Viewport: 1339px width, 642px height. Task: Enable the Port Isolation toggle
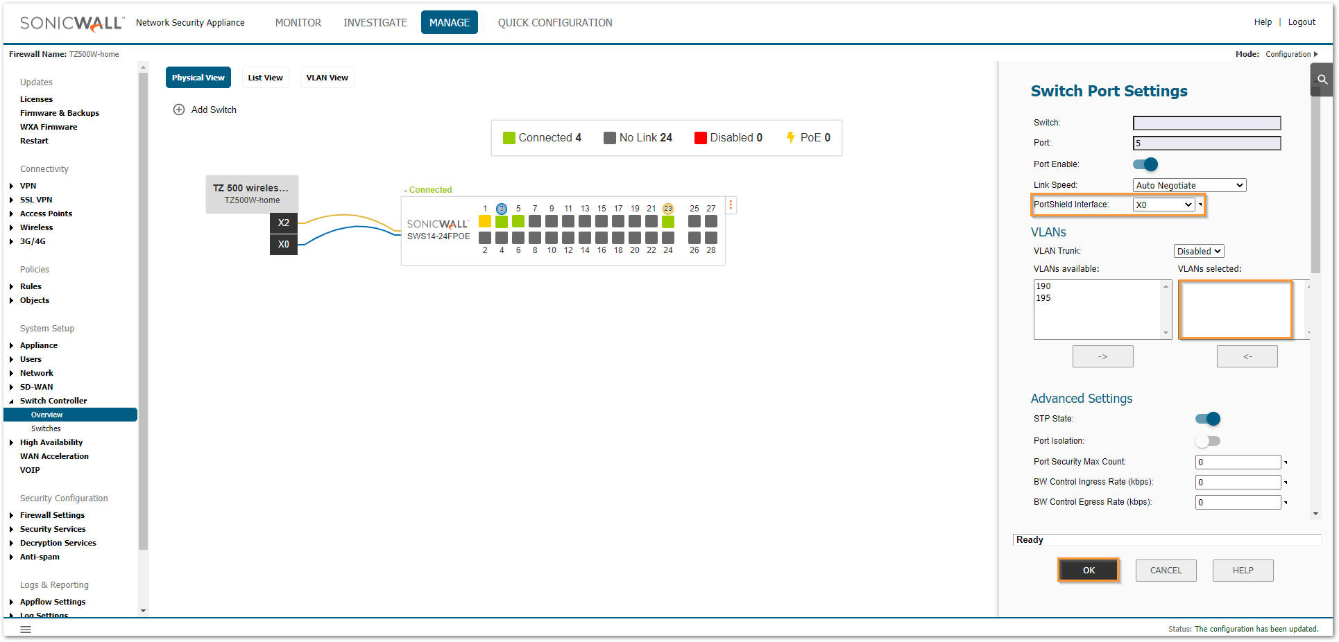pyautogui.click(x=1207, y=441)
